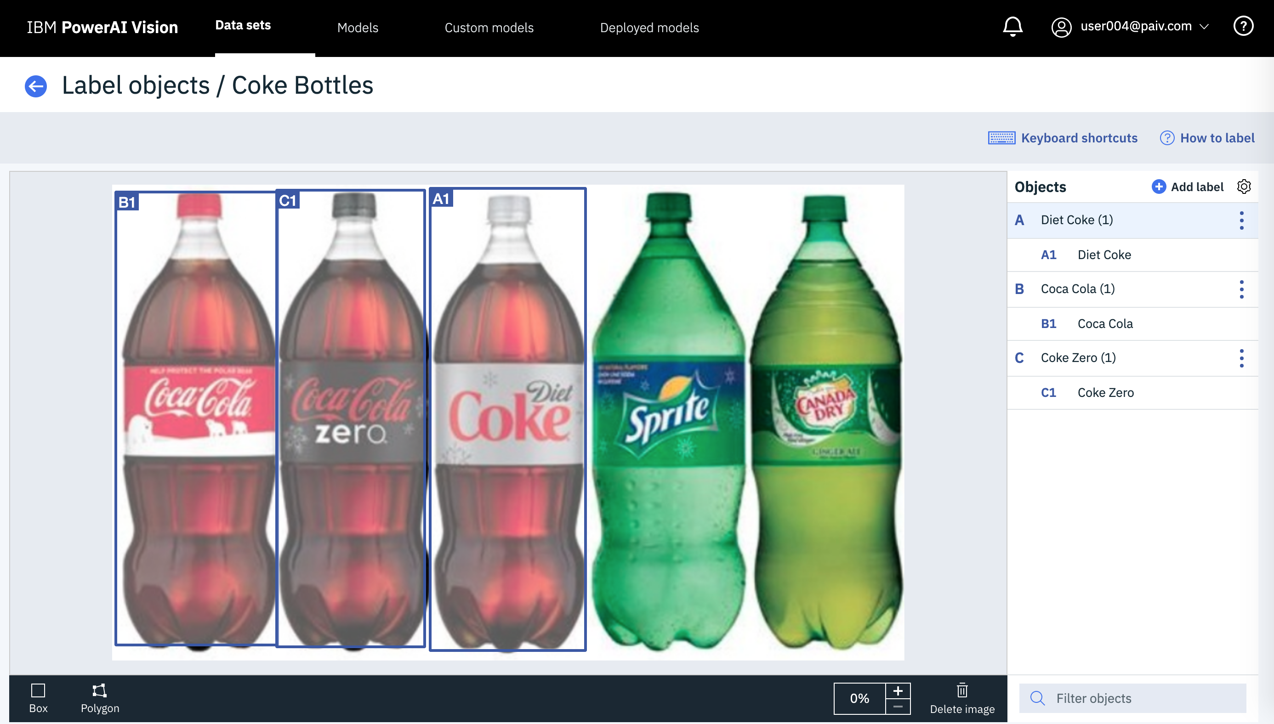
Task: Open Objects panel settings gear
Action: tap(1244, 187)
